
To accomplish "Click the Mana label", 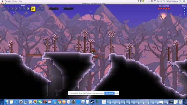I will [x=184, y=6].
